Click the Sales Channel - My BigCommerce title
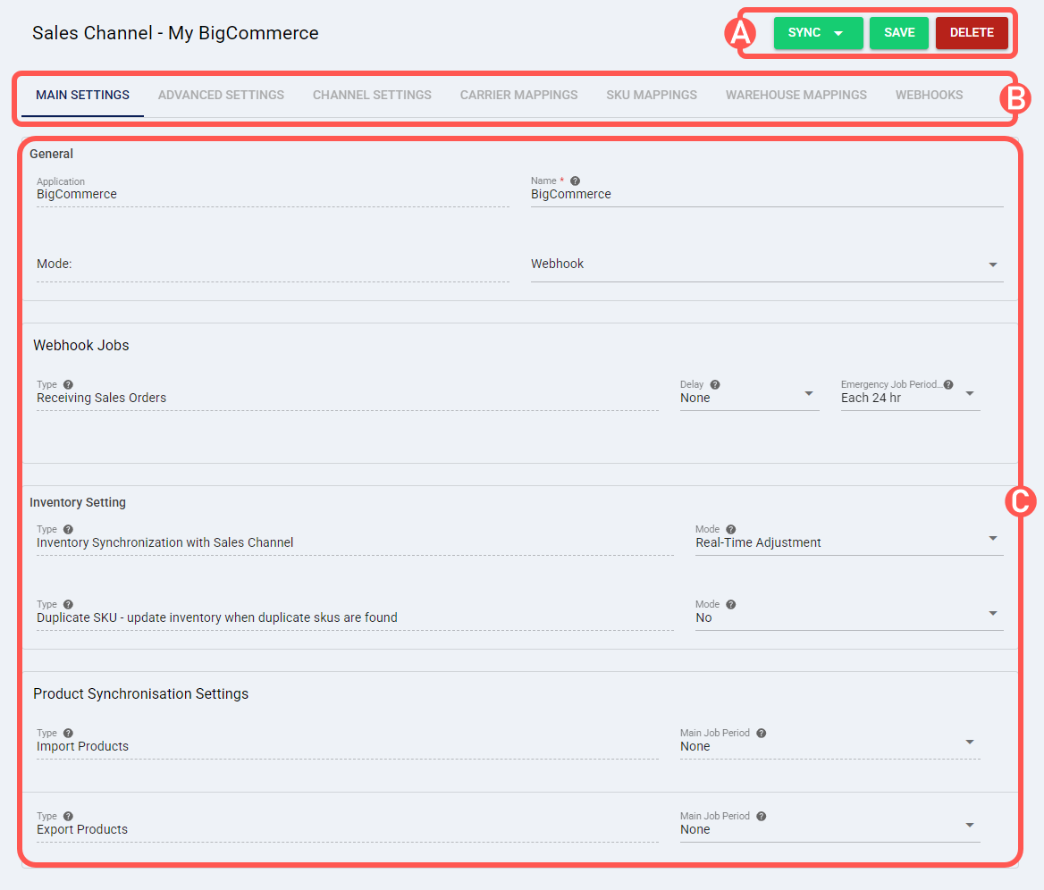Viewport: 1044px width, 890px height. 175,33
